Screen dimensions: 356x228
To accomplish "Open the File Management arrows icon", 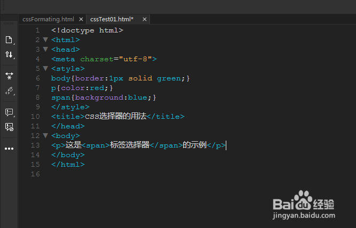I will pos(9,54).
